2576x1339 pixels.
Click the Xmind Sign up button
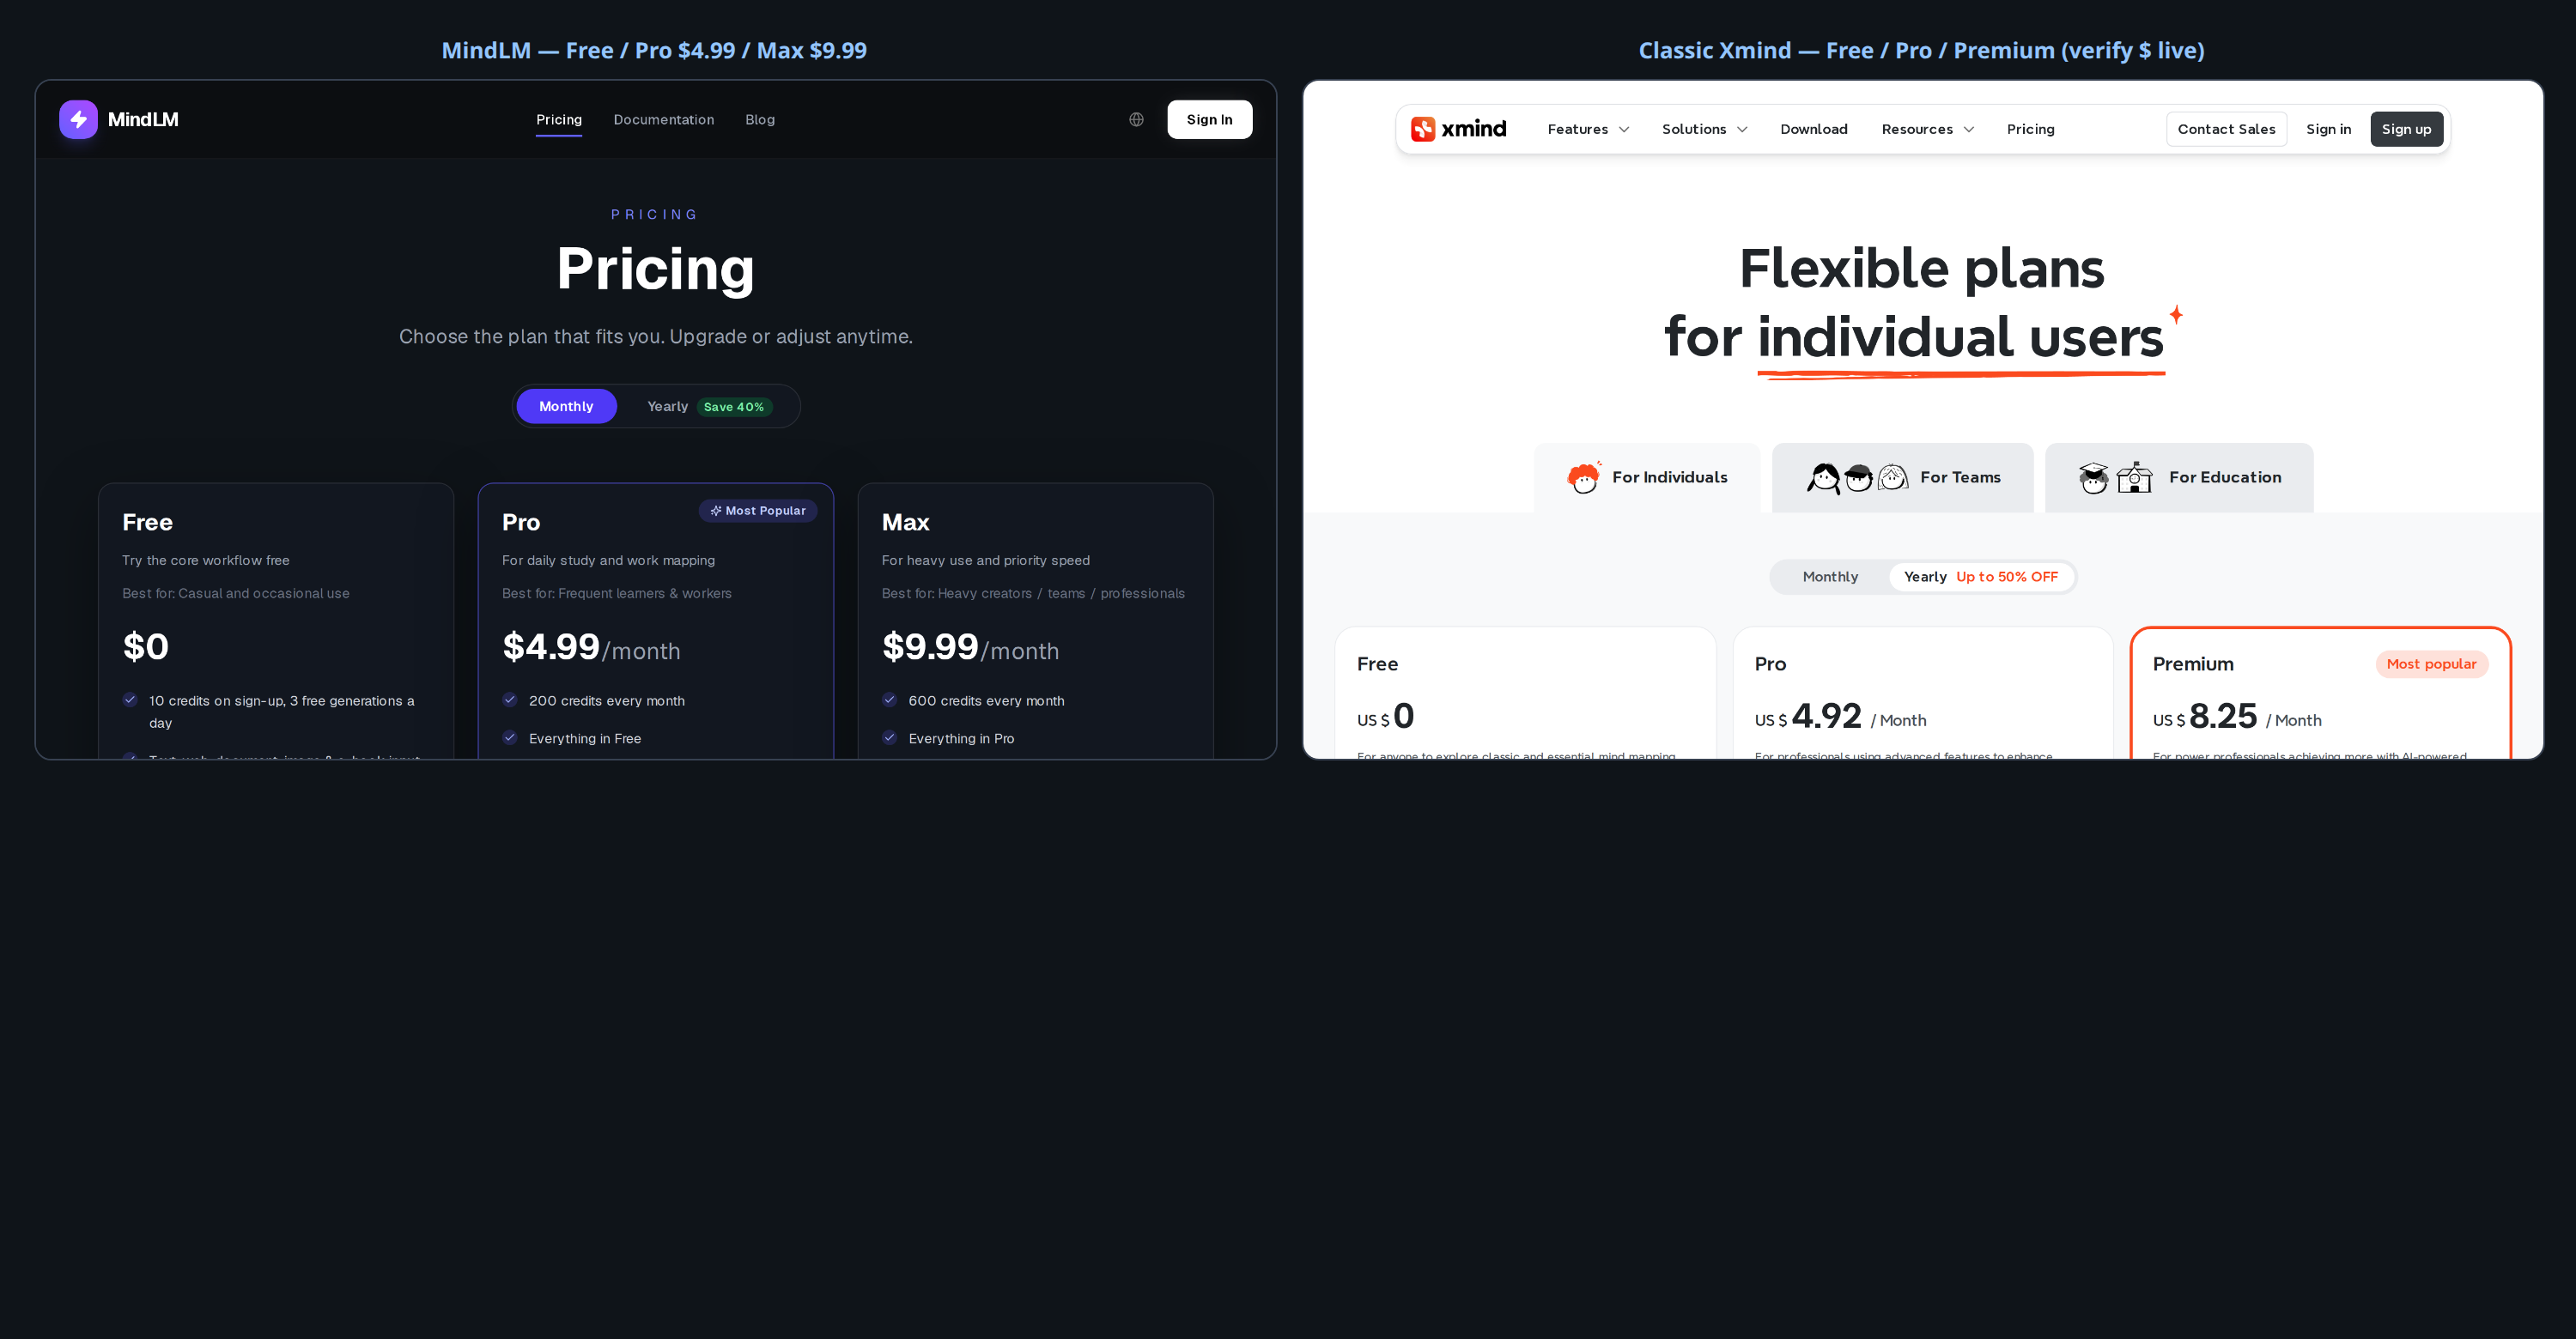point(2406,129)
